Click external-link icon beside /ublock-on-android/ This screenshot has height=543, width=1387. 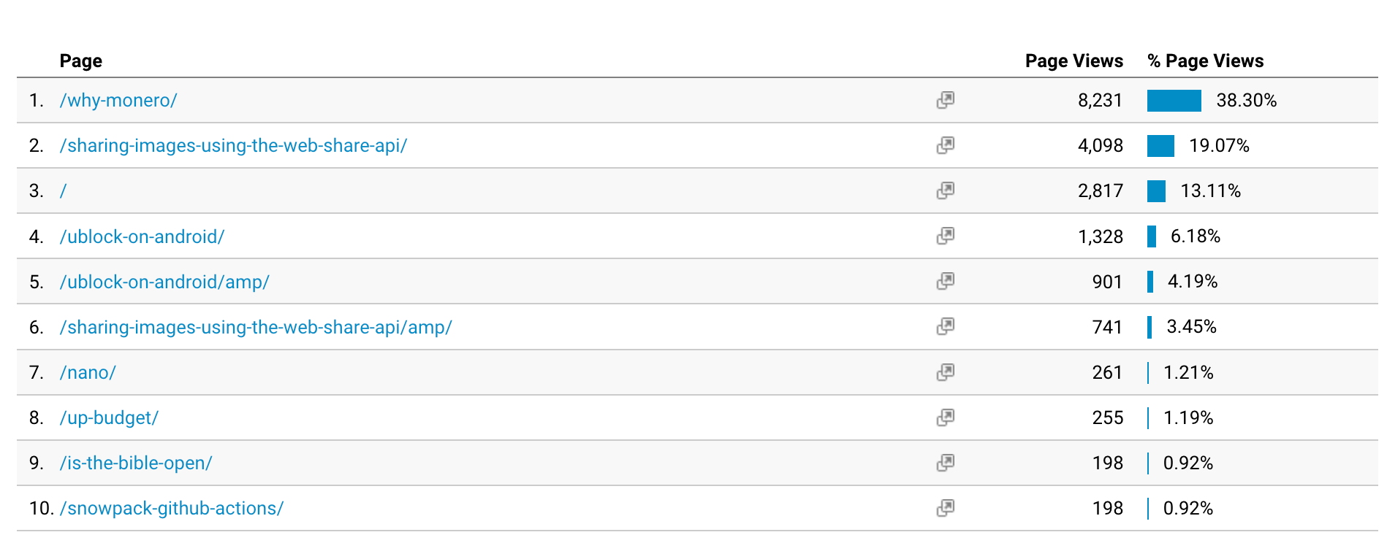945,236
